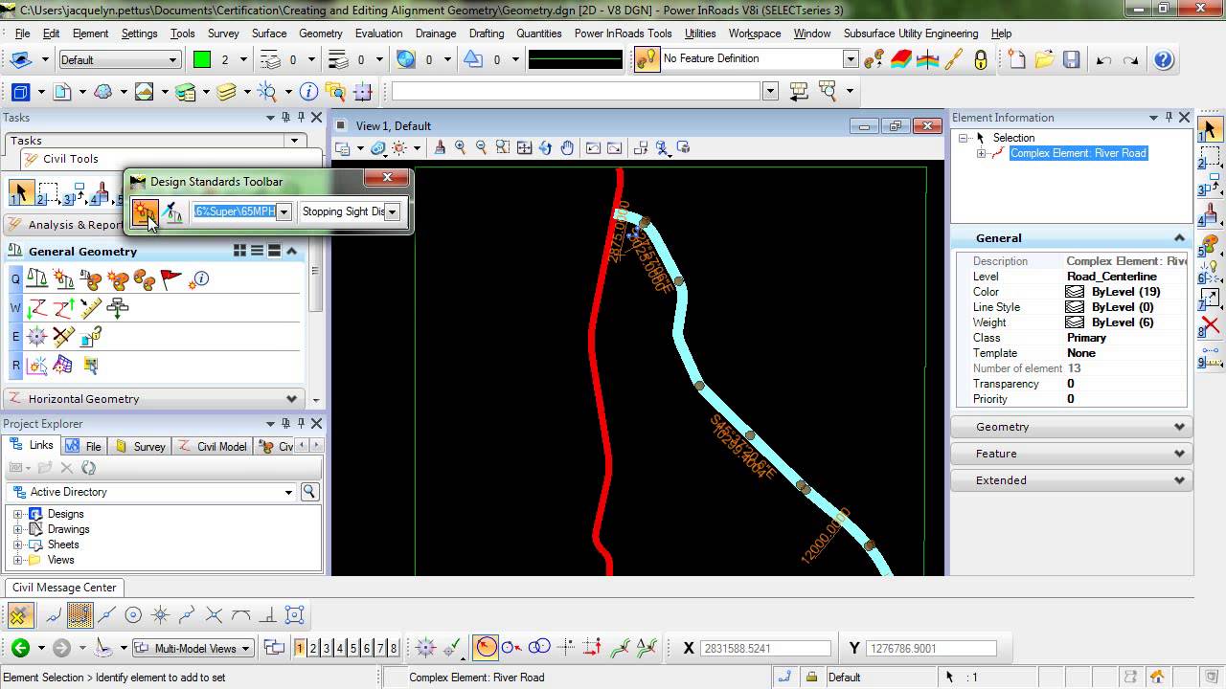Toggle view 2 button in view group
This screenshot has width=1226, height=689.
click(313, 648)
